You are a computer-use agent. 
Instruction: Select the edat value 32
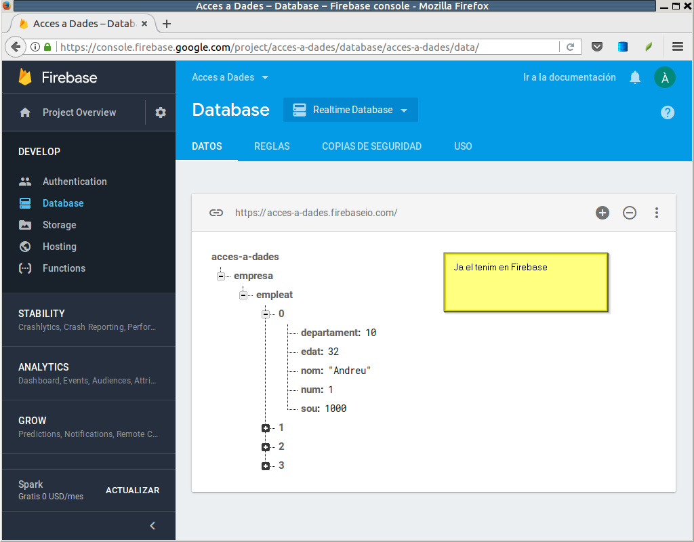coord(333,352)
